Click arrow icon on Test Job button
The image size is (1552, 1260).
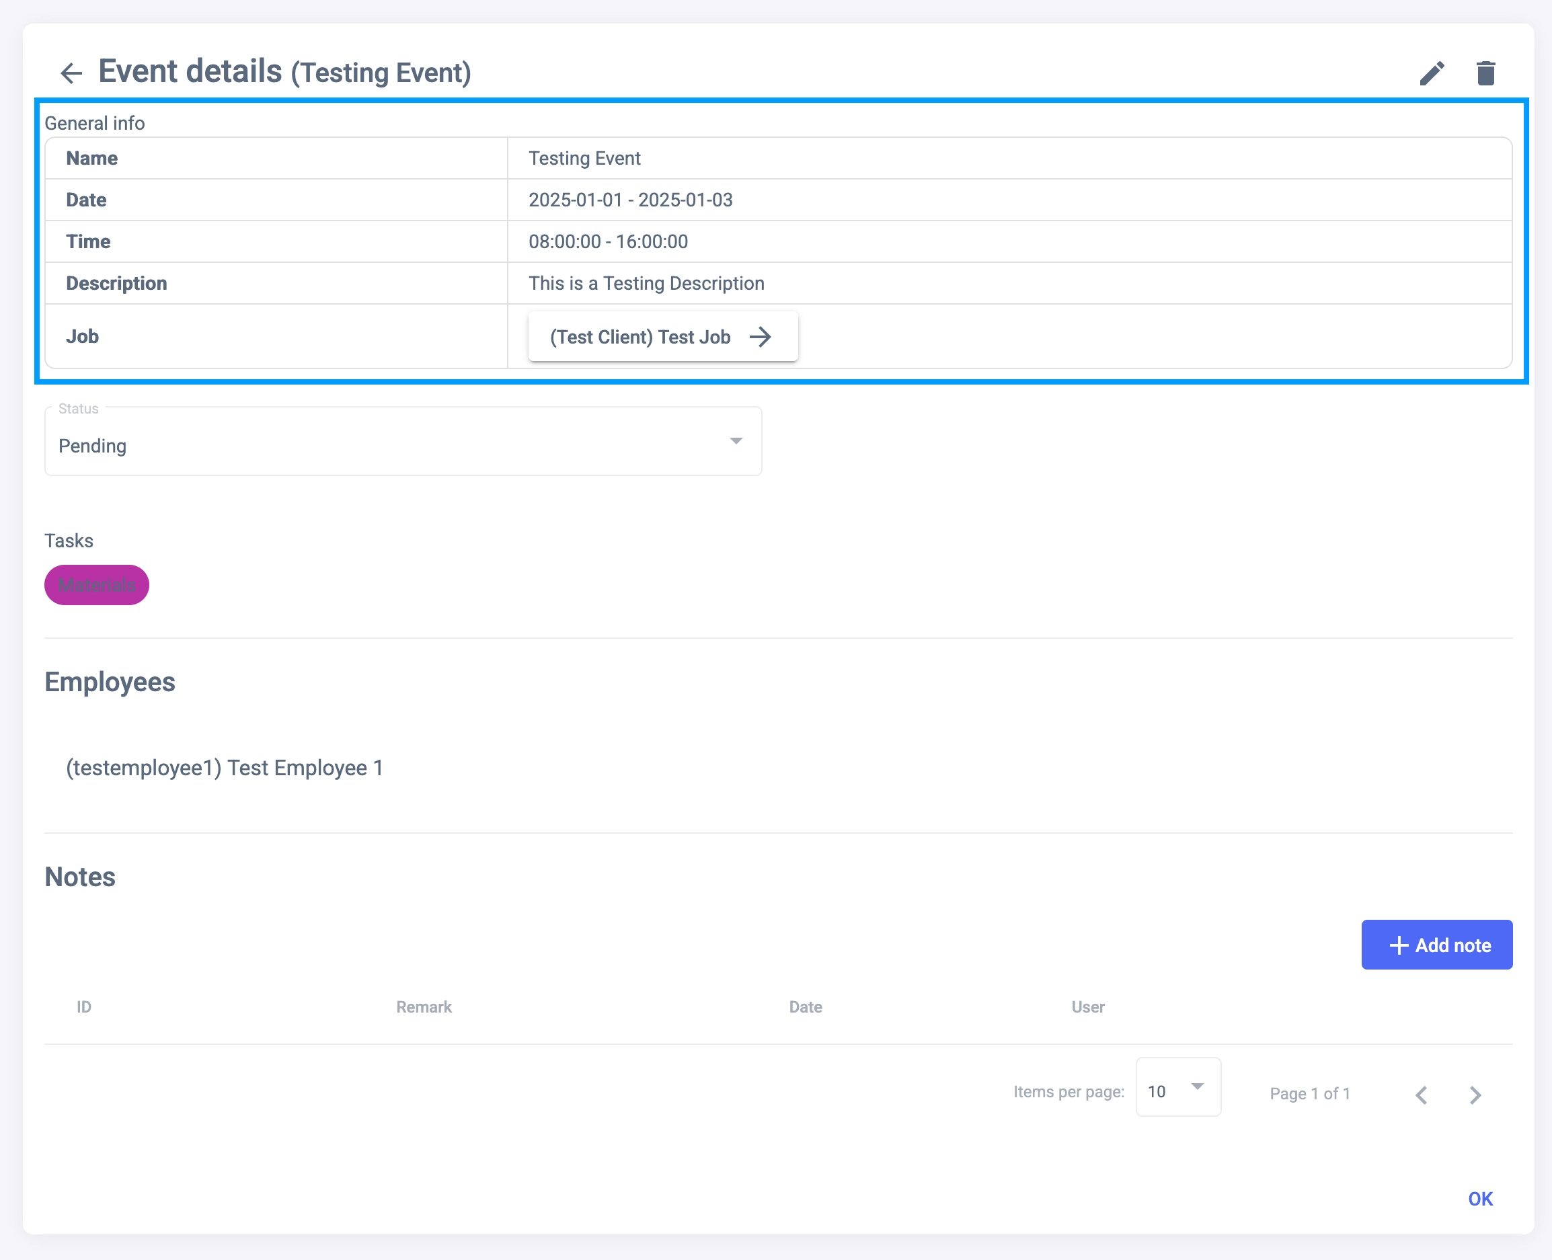[x=760, y=337]
